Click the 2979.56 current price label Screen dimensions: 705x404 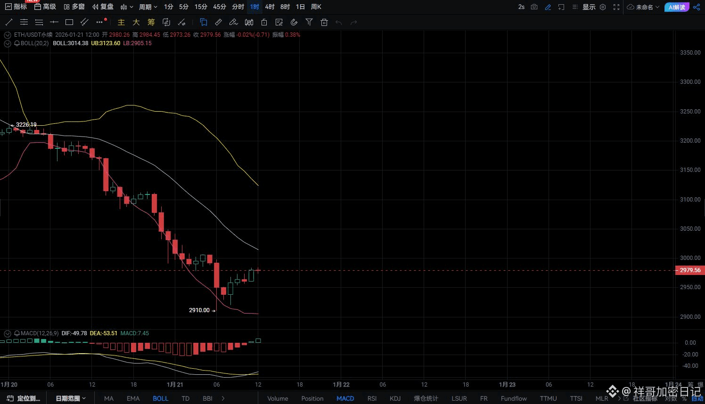[x=690, y=270]
